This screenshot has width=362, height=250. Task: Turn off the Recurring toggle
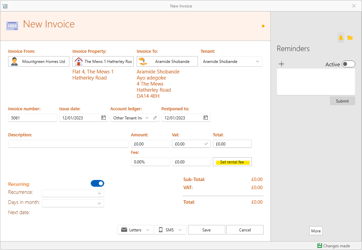point(97,183)
